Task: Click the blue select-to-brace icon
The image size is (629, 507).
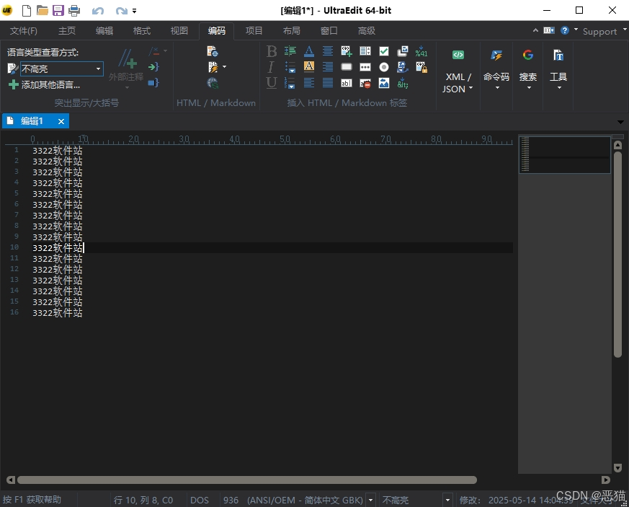Action: tap(153, 83)
